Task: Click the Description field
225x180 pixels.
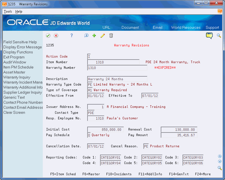Action: (117, 79)
